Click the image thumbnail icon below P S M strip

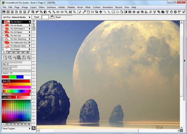point(34,128)
